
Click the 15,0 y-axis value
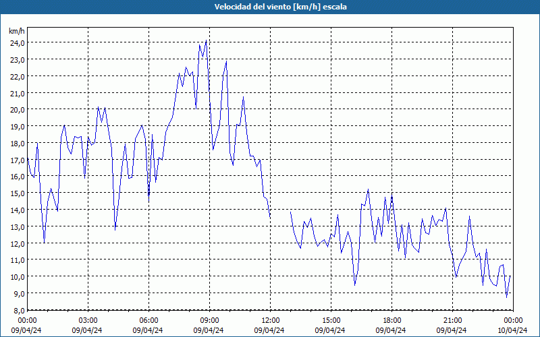tap(18, 193)
